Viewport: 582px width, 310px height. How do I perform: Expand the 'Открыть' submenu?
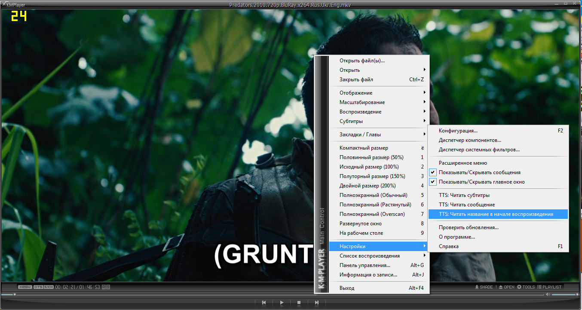(x=379, y=70)
